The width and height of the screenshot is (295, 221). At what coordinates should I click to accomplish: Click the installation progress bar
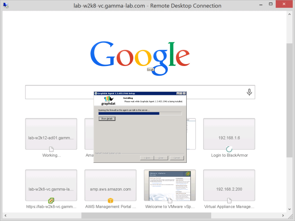(x=140, y=113)
